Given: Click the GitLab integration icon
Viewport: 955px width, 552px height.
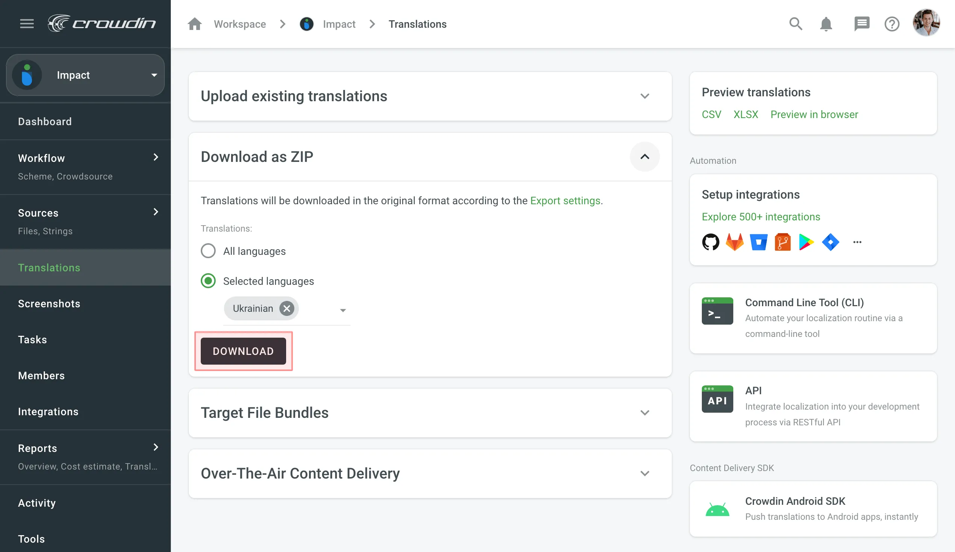Looking at the screenshot, I should 734,241.
